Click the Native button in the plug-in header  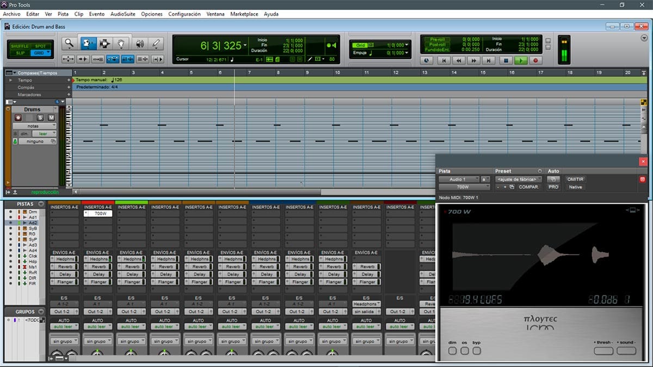coord(575,187)
